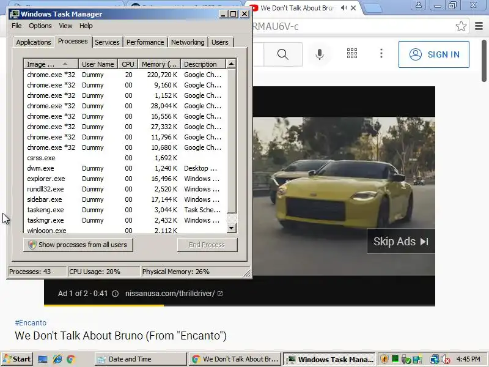Sort by User Name column header
Viewport: 489px width, 367px height.
click(98, 64)
